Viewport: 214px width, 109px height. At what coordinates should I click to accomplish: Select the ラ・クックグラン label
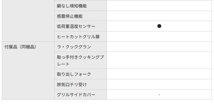coord(74,47)
